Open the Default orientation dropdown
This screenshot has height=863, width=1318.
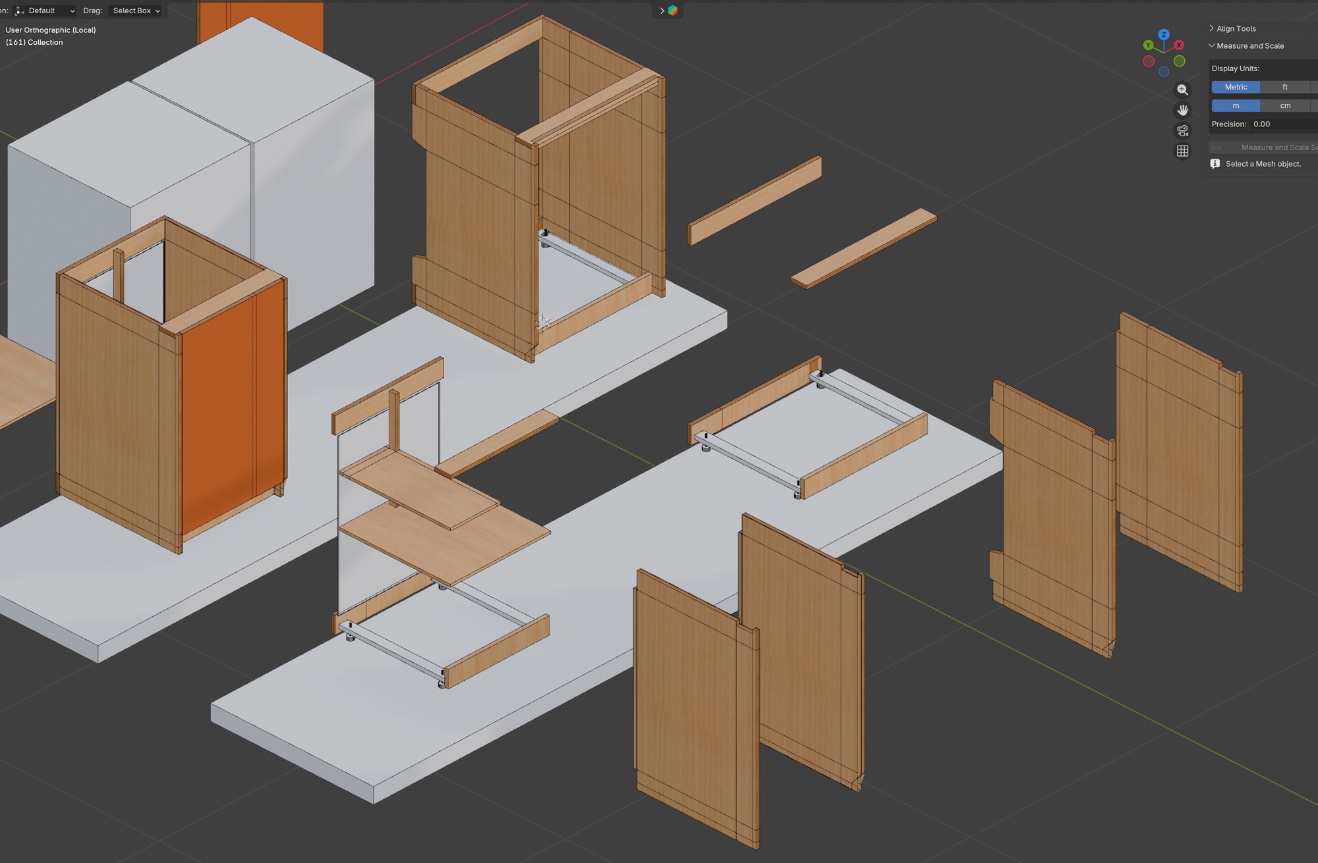pyautogui.click(x=45, y=11)
